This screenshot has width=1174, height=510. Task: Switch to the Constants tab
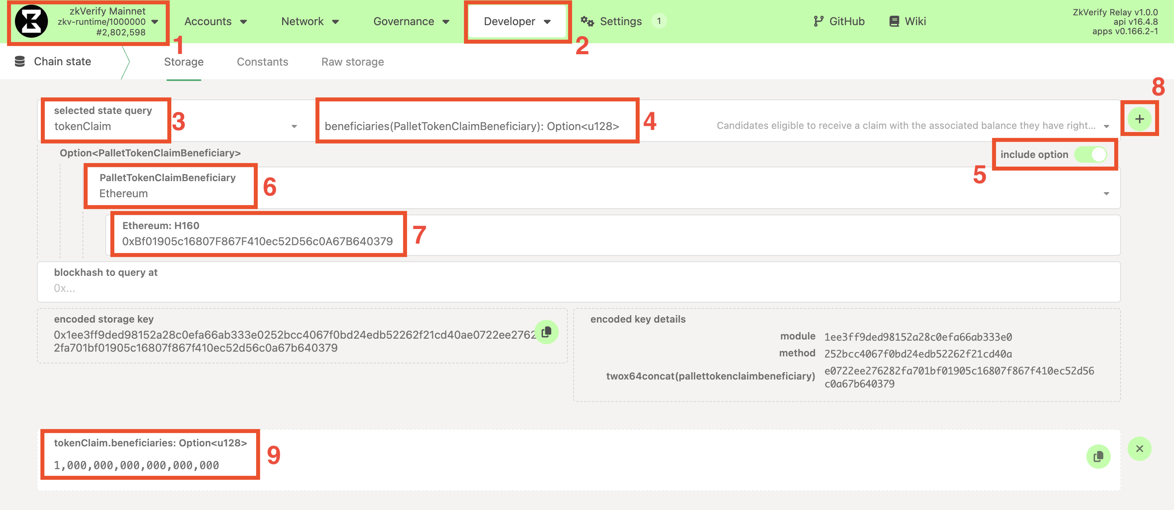pos(262,62)
